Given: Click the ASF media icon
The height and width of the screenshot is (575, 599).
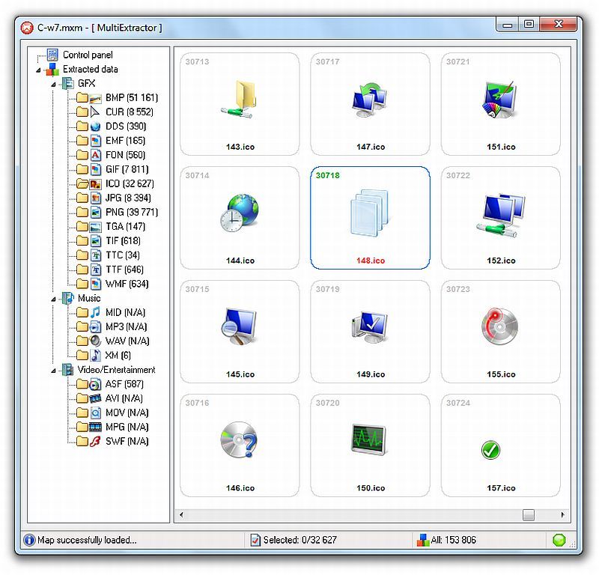Looking at the screenshot, I should 96,384.
